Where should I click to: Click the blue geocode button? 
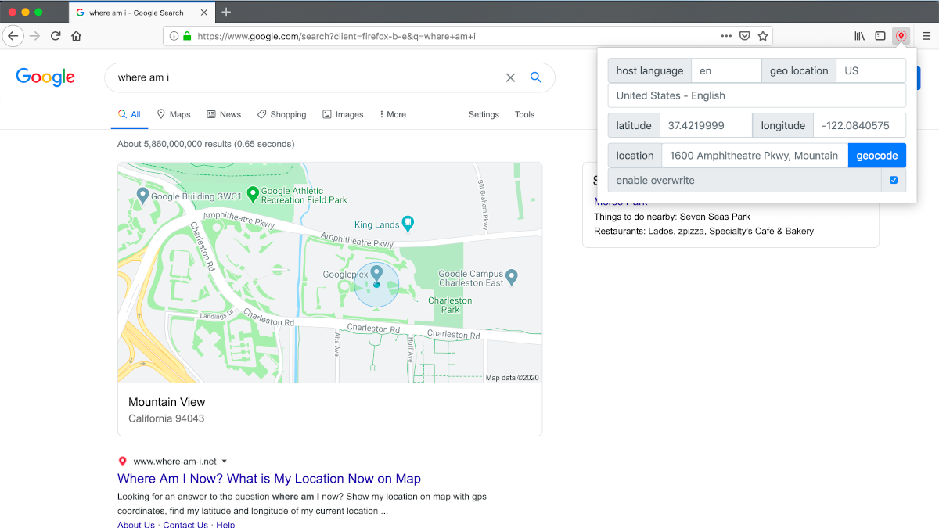point(877,156)
